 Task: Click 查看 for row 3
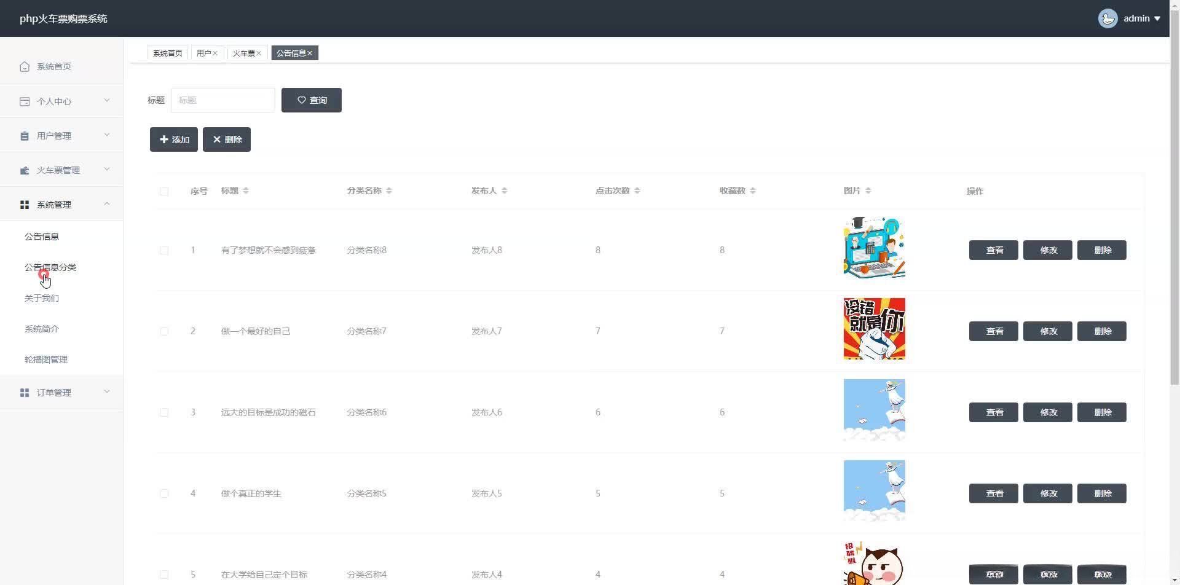tap(994, 412)
